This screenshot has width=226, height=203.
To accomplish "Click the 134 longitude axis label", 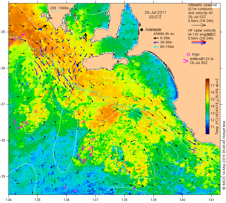I will coord(9,200).
